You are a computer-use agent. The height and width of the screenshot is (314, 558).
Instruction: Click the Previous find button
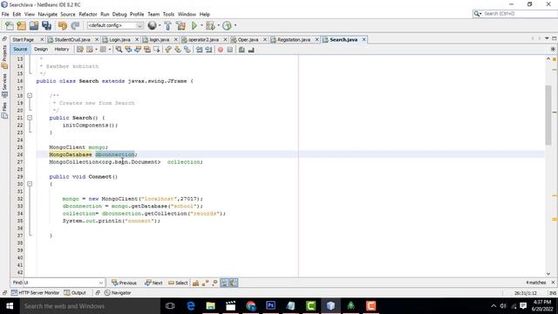(124, 283)
